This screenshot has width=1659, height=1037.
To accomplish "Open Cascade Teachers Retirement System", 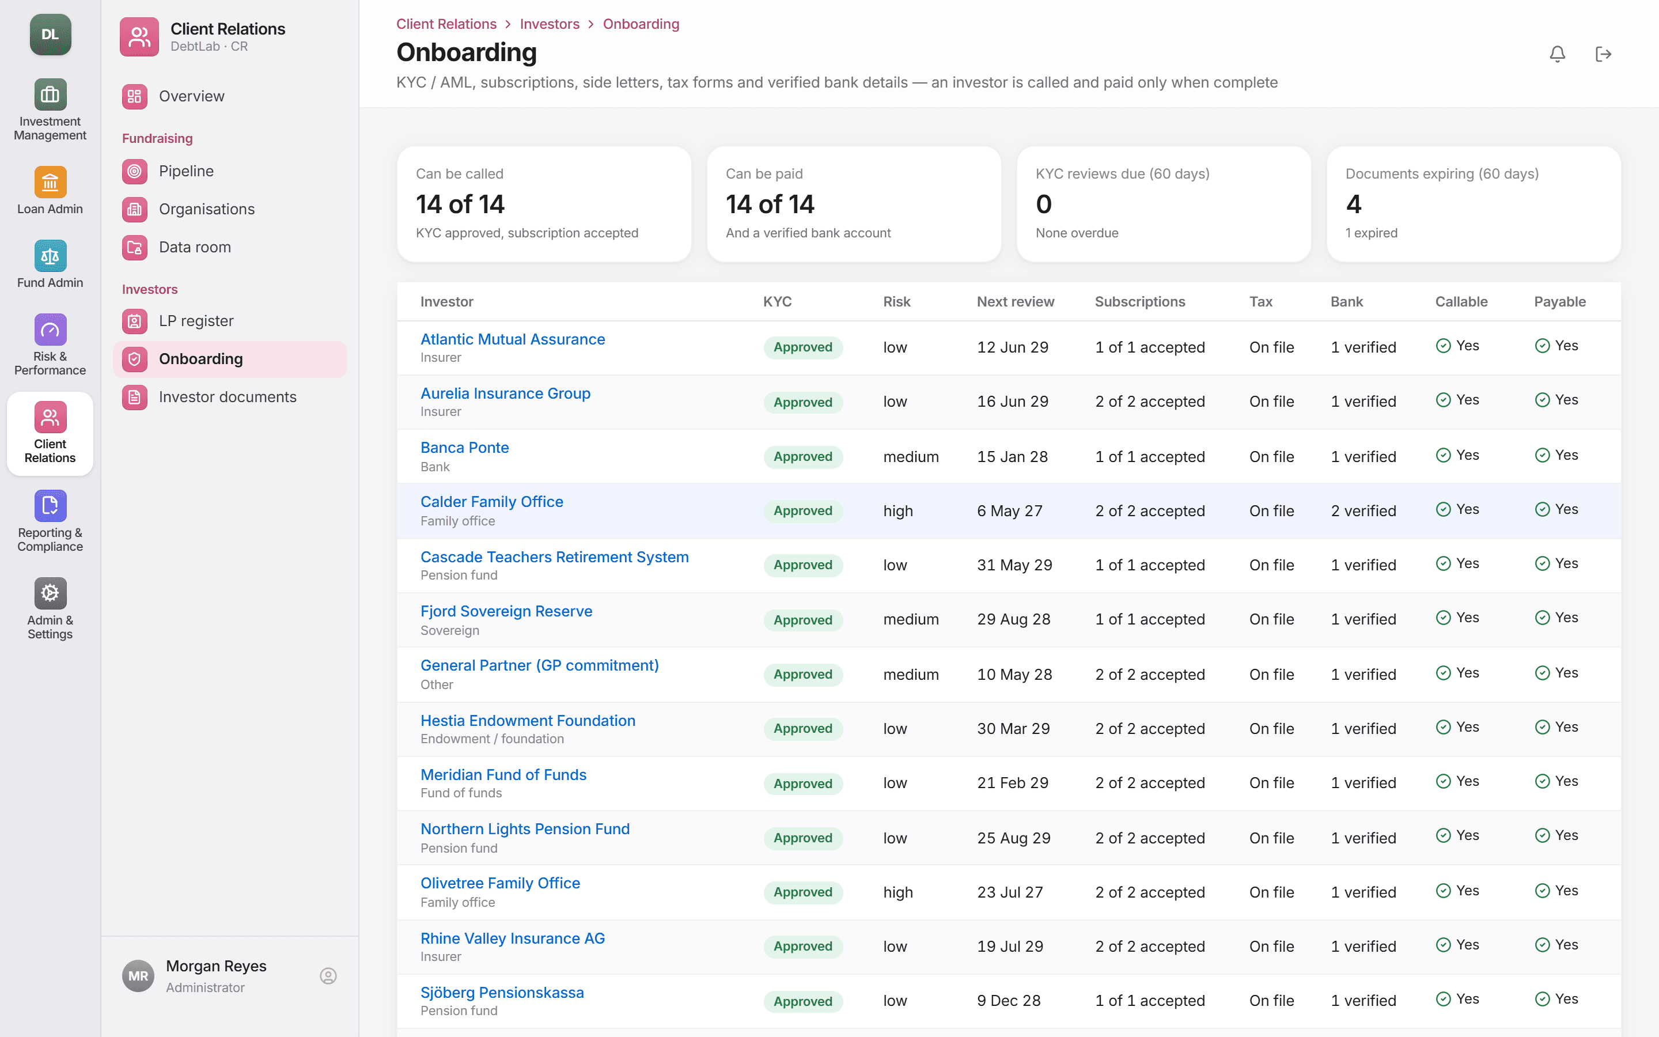I will (554, 557).
